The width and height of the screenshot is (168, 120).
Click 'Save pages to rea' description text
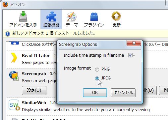coord(39,63)
